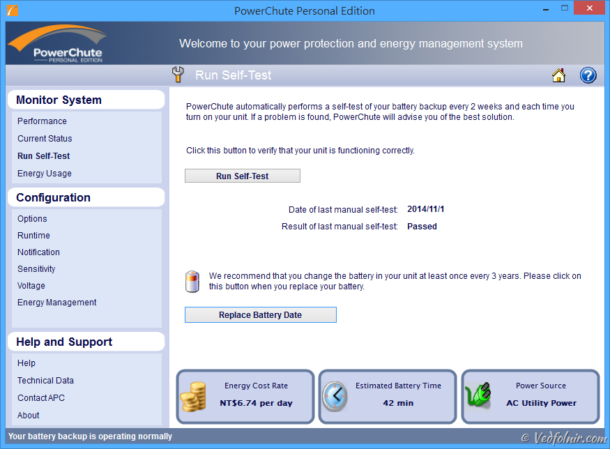Click the Estimated Battery Time panel
This screenshot has height=449, width=610.
388,397
